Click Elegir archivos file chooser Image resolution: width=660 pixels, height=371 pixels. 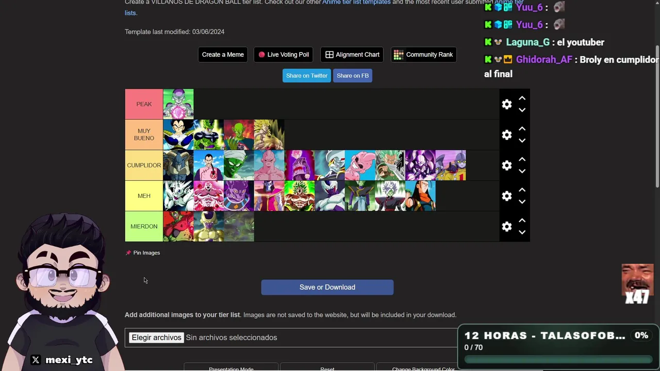(x=156, y=338)
